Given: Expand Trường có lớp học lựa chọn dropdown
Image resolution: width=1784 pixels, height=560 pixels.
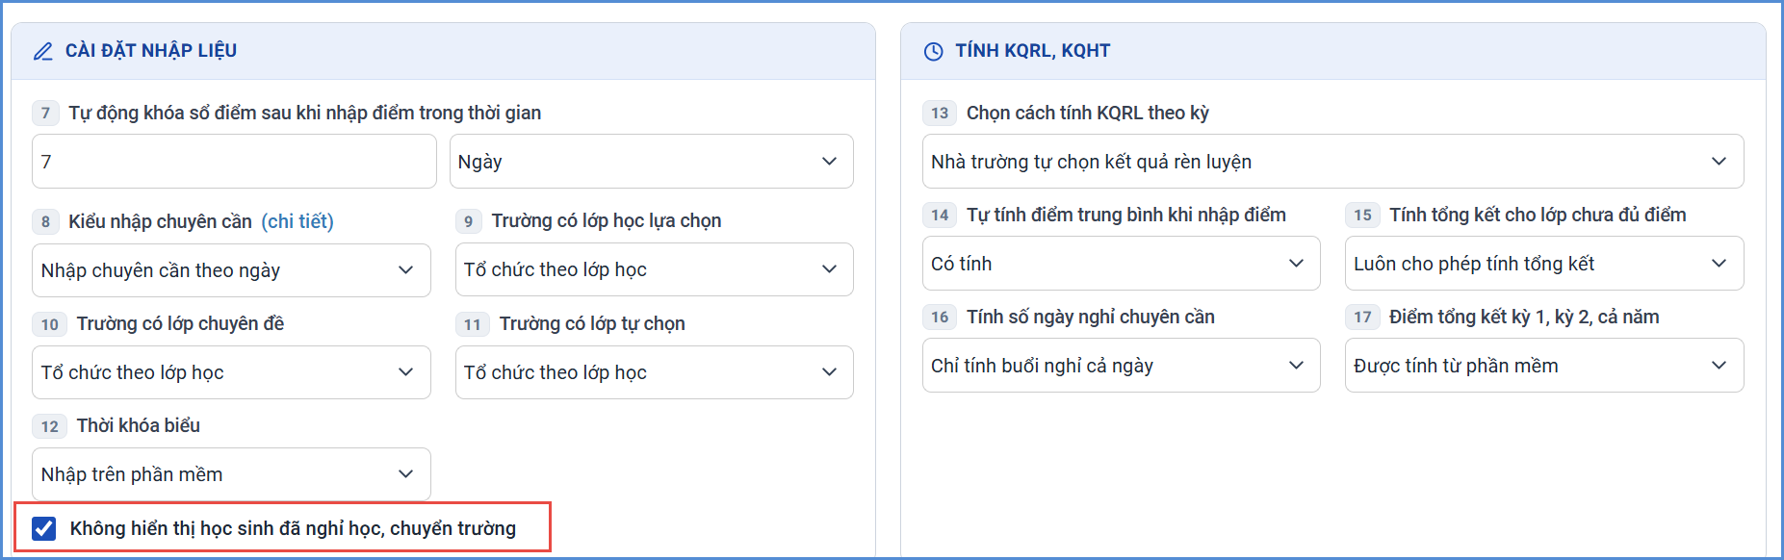Looking at the screenshot, I should pyautogui.click(x=655, y=269).
